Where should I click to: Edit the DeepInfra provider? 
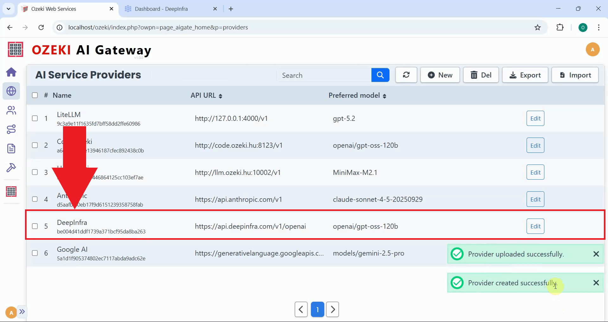point(535,226)
